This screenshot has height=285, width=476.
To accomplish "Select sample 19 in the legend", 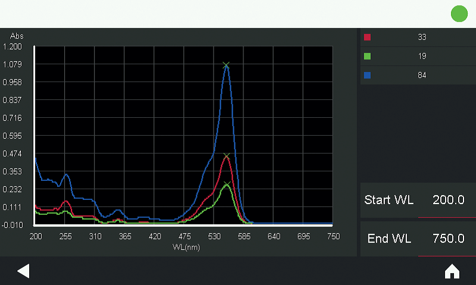I will [422, 57].
